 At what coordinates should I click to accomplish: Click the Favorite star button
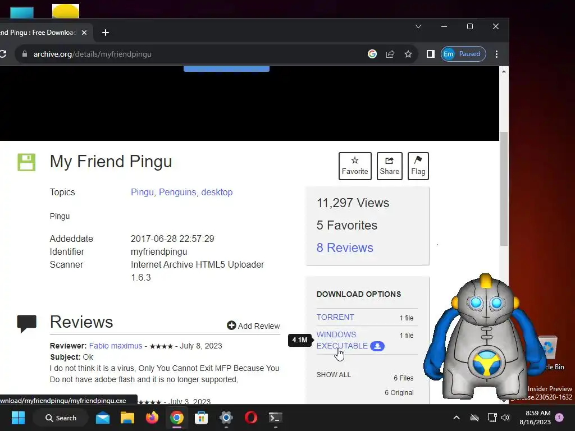click(x=355, y=166)
